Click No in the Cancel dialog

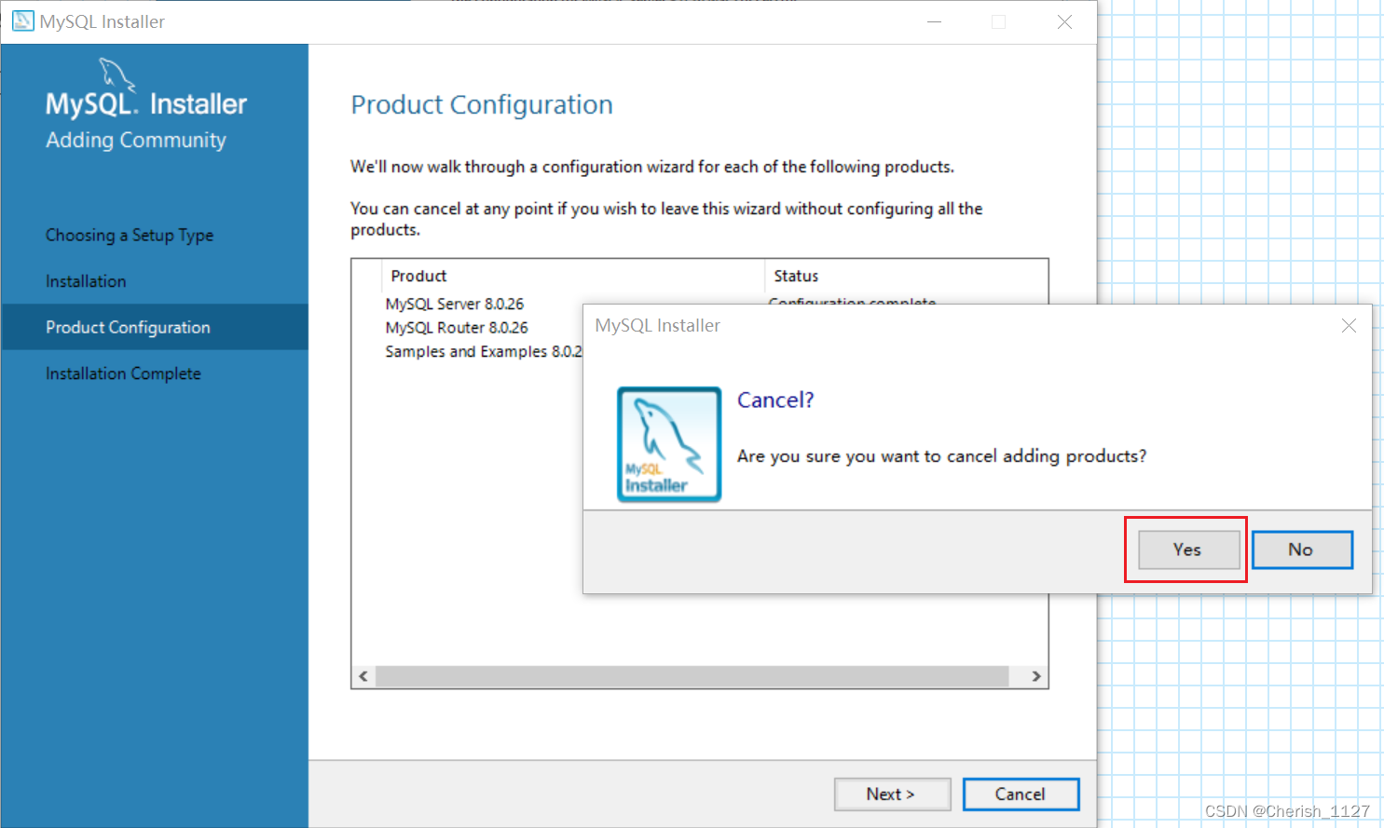tap(1302, 550)
